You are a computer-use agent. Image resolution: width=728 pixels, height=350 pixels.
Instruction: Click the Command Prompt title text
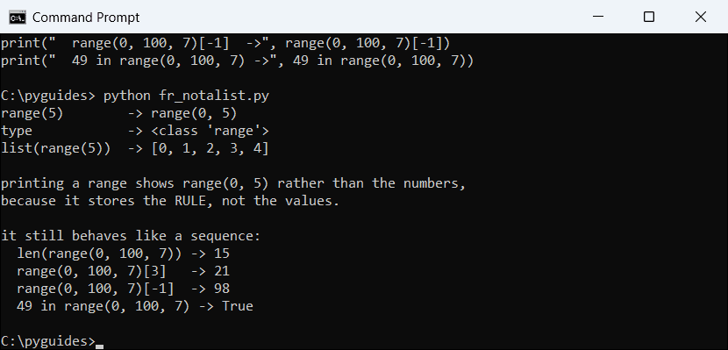[x=86, y=18]
